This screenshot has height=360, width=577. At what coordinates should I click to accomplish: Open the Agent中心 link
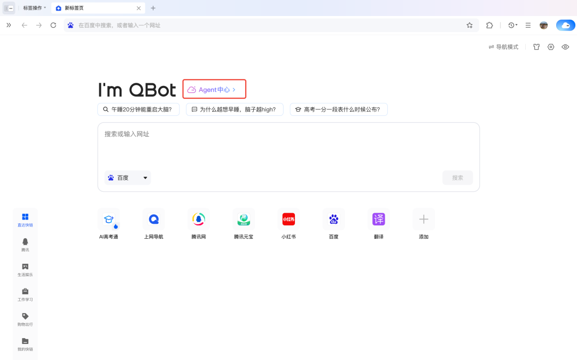(x=214, y=89)
